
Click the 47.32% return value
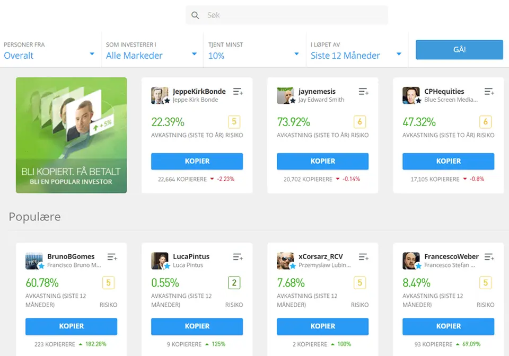point(419,122)
